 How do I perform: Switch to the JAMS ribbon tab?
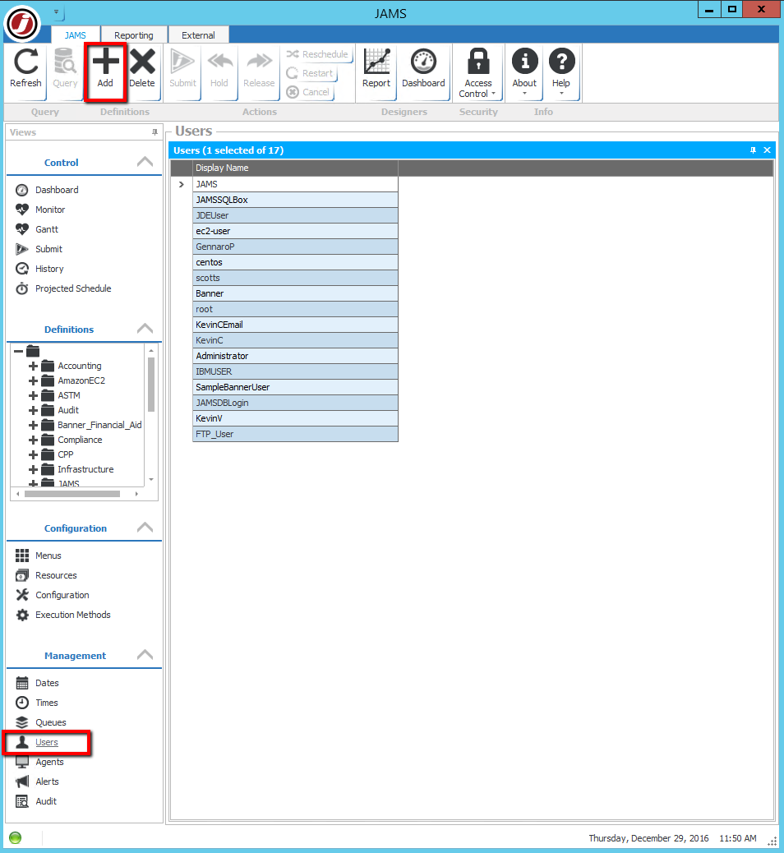click(75, 35)
